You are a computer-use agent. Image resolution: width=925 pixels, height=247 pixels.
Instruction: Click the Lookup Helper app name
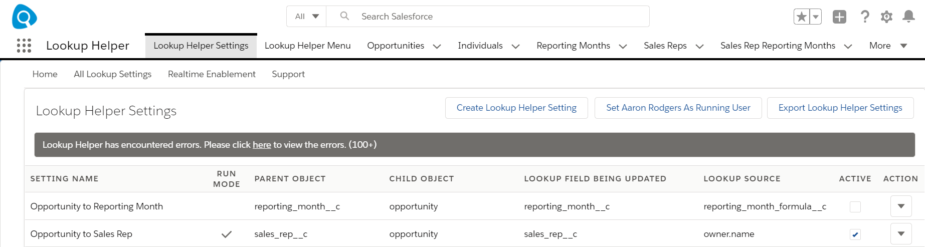pyautogui.click(x=88, y=46)
